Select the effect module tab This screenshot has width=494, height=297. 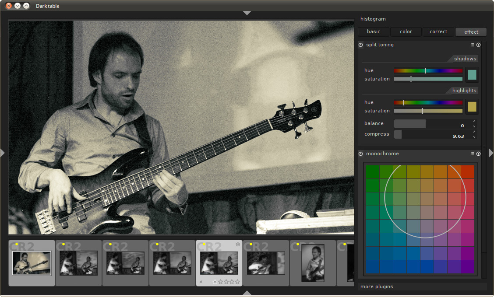[471, 32]
